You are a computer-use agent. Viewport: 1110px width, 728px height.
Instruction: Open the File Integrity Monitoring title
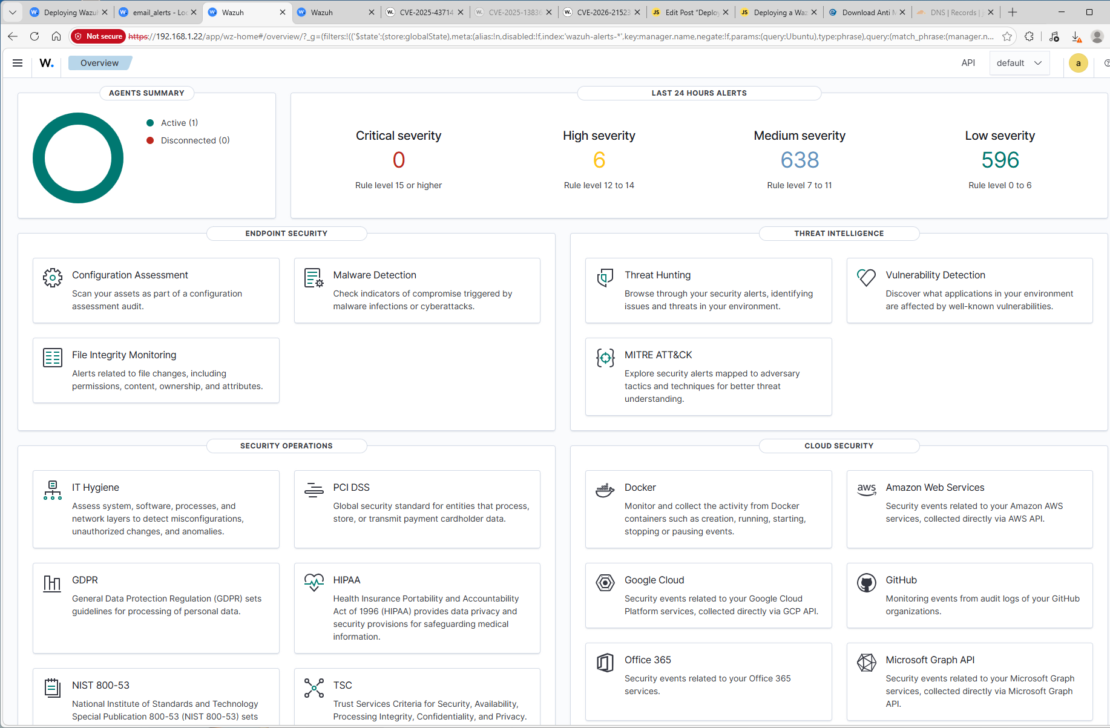point(124,355)
